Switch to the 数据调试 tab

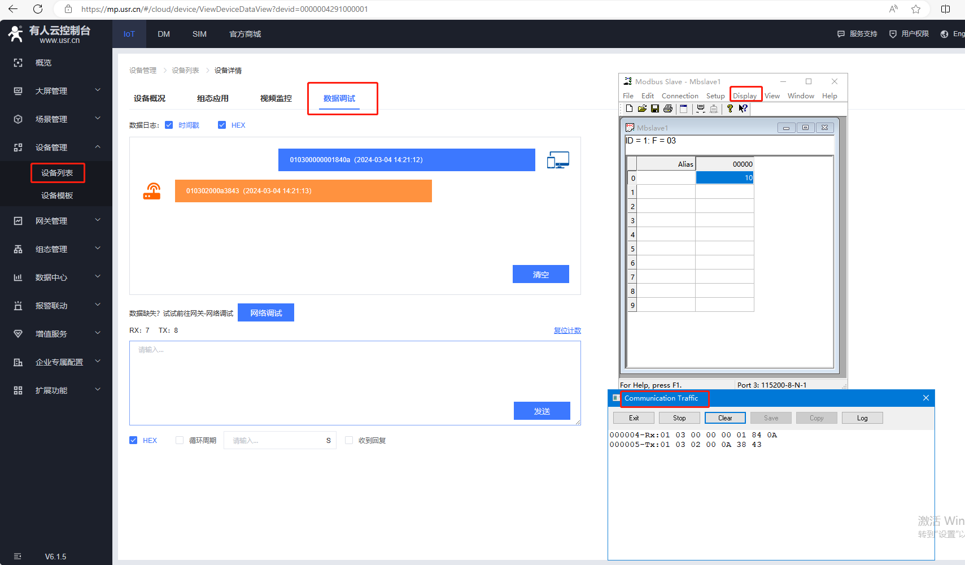pos(339,98)
